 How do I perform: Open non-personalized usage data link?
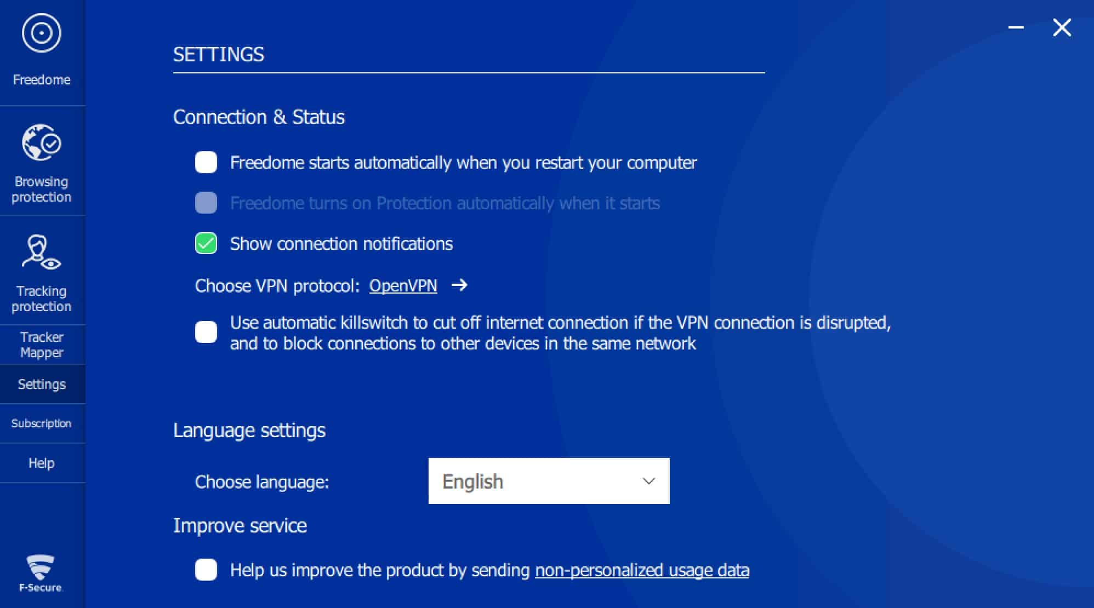coord(642,570)
